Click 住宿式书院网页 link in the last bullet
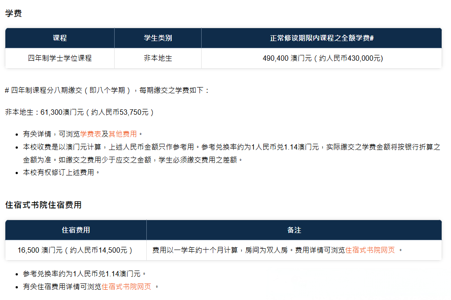Image resolution: width=451 pixels, height=300 pixels. click(x=126, y=287)
